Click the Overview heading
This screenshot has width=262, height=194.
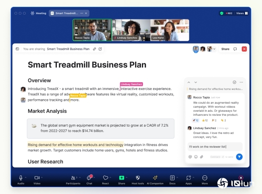[39, 80]
